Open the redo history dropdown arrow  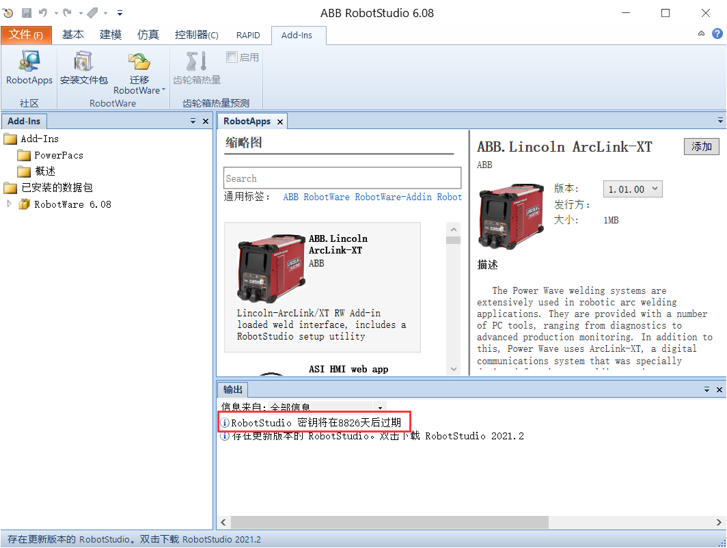click(x=81, y=13)
